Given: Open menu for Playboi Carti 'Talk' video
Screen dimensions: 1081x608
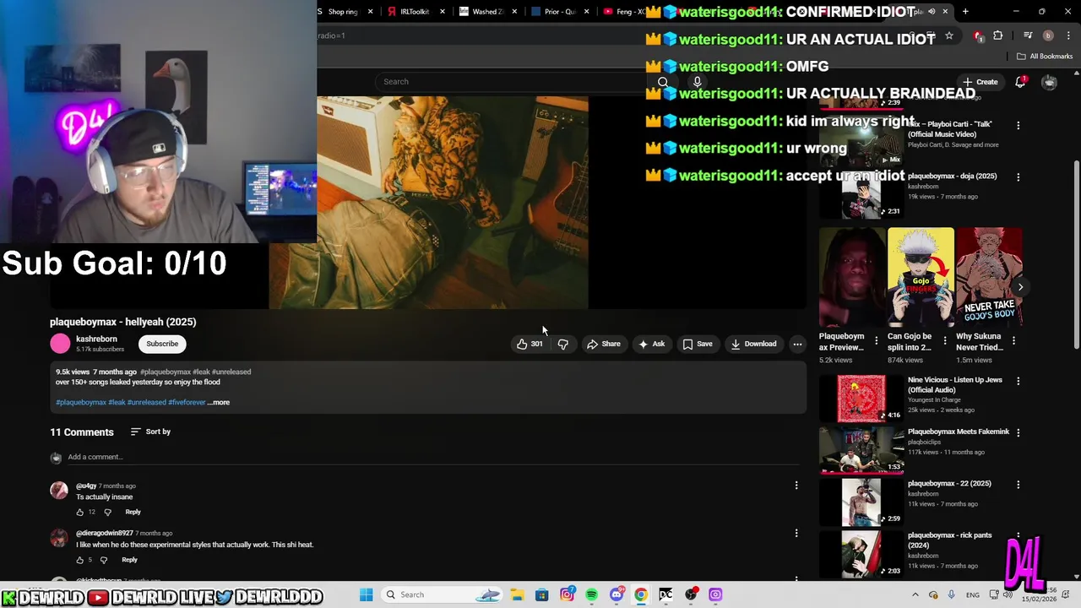Looking at the screenshot, I should 1018,125.
